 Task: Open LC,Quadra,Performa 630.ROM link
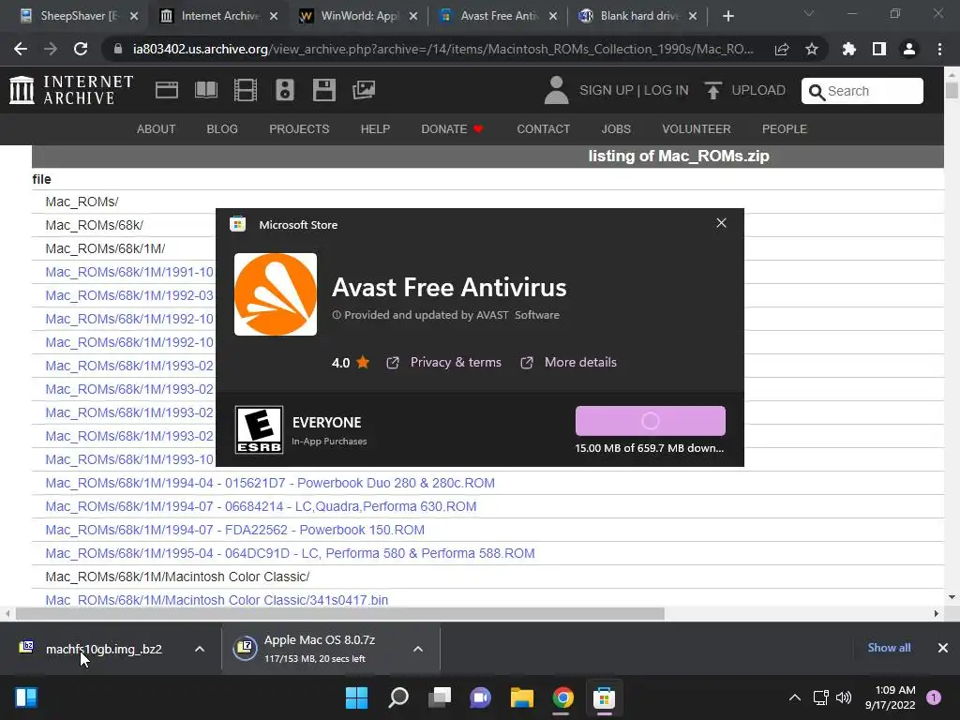pyautogui.click(x=261, y=506)
